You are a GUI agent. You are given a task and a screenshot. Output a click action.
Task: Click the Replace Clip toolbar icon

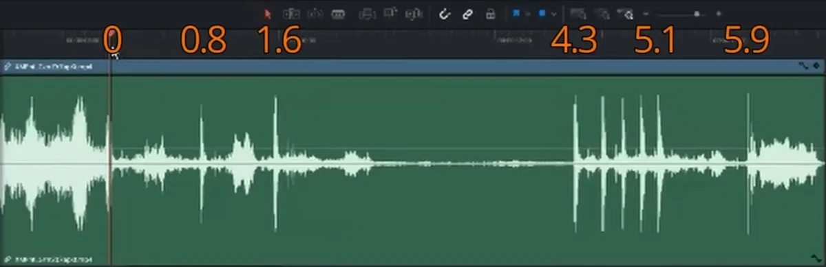coord(414,13)
